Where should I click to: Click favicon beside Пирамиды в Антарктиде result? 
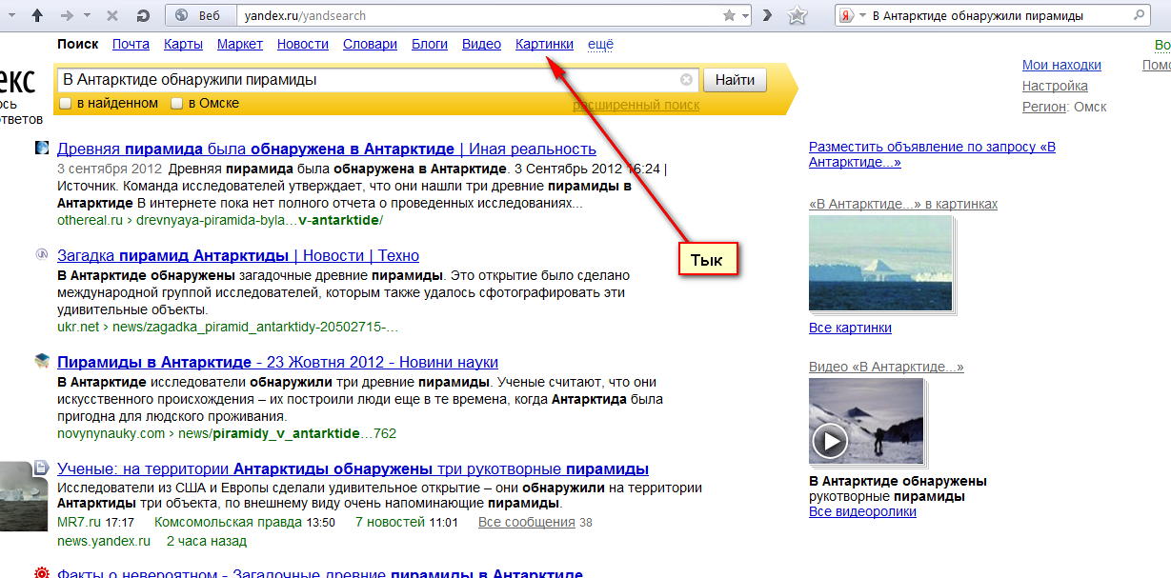[42, 361]
